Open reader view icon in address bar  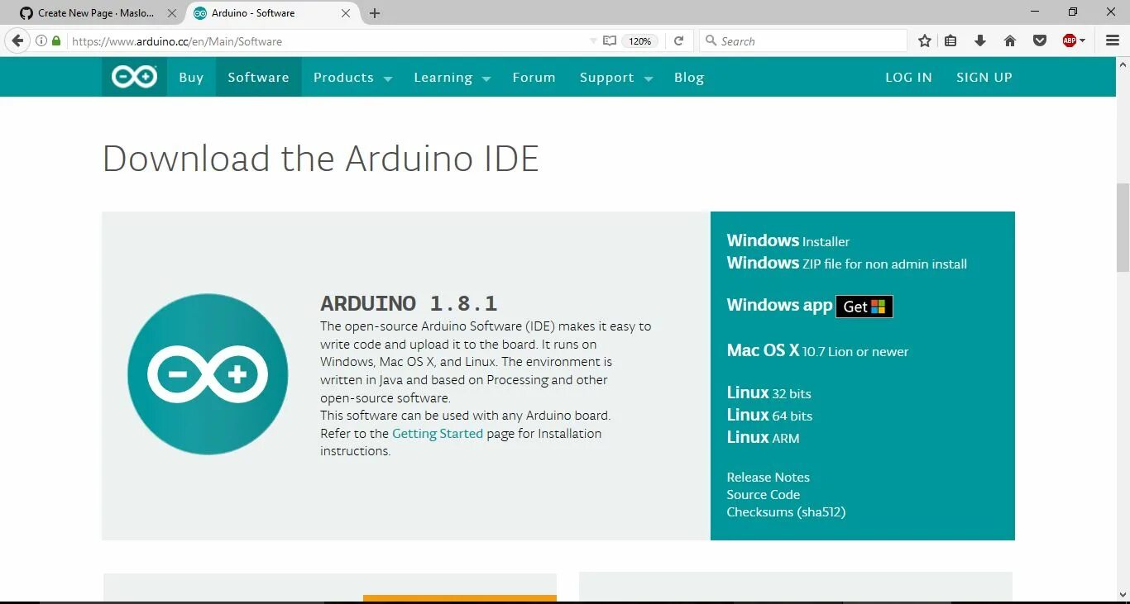point(610,40)
